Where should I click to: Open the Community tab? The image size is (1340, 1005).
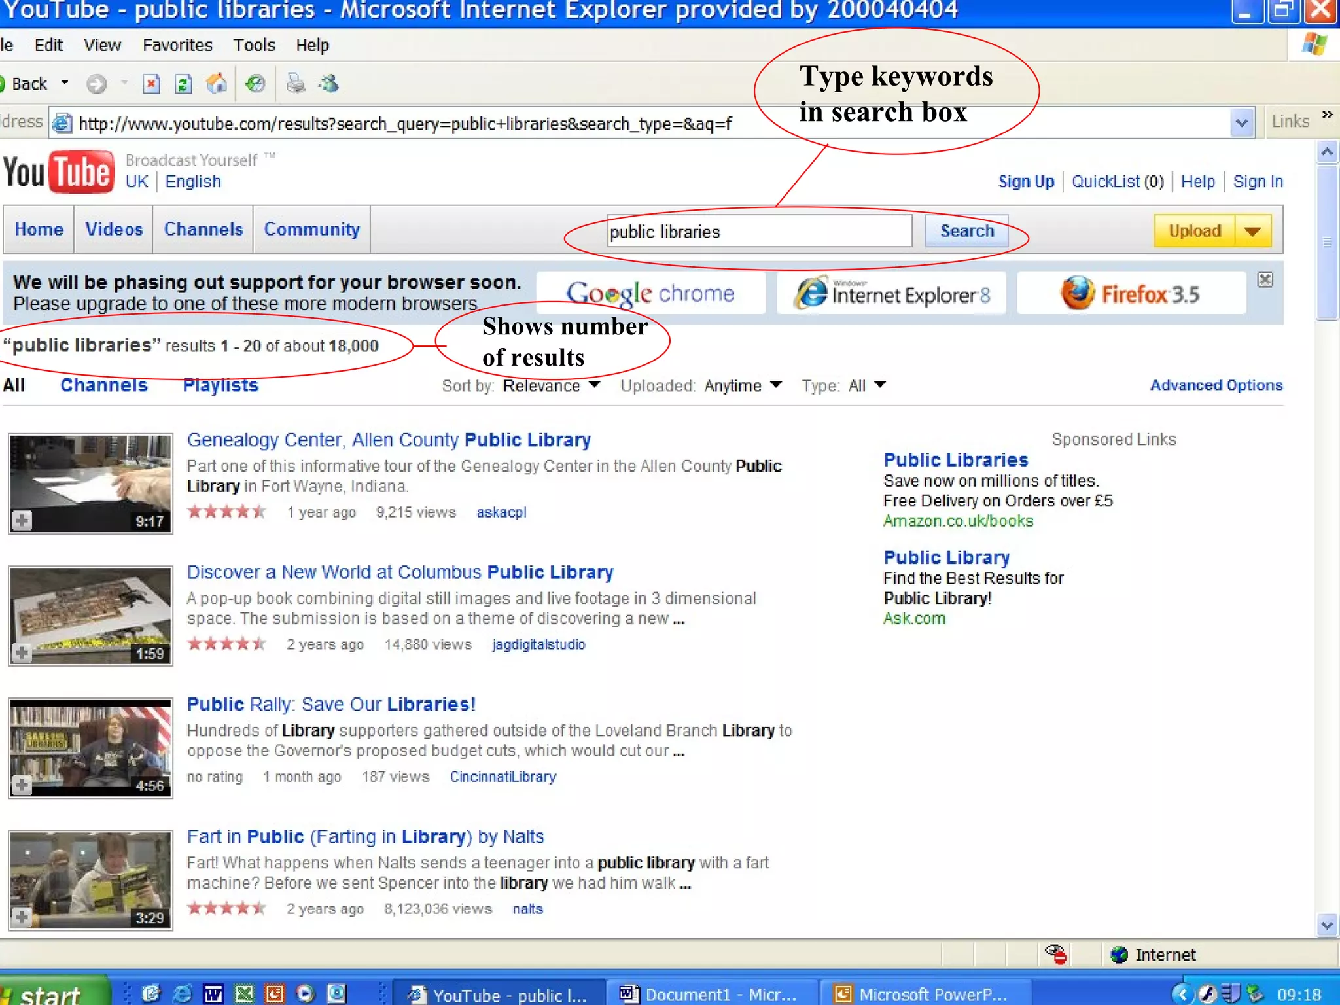(x=312, y=229)
